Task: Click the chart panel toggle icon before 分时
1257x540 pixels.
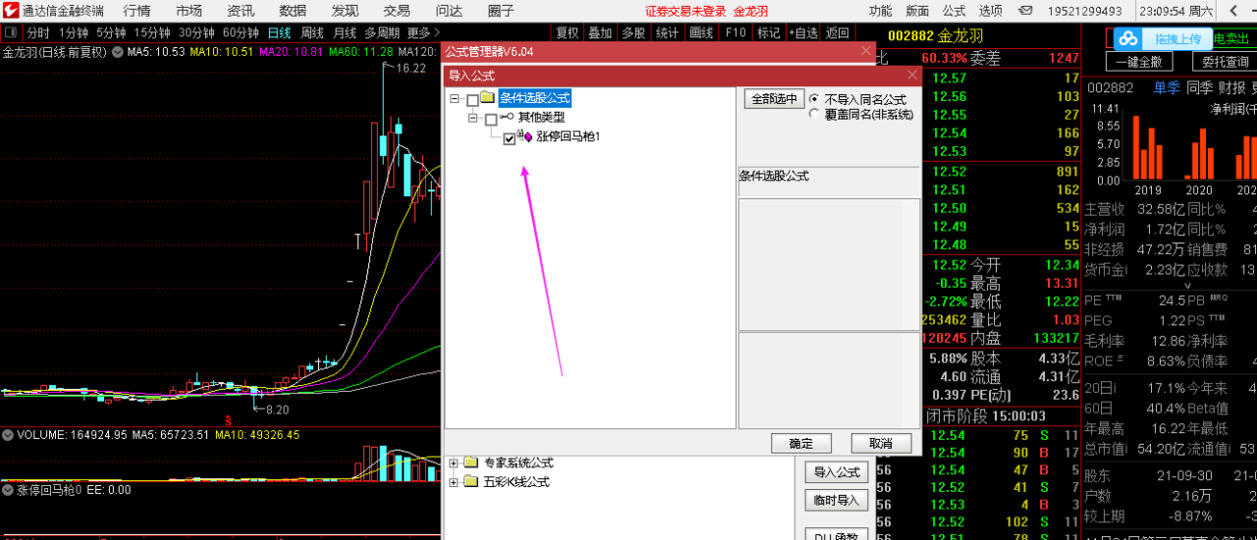Action: (x=12, y=32)
